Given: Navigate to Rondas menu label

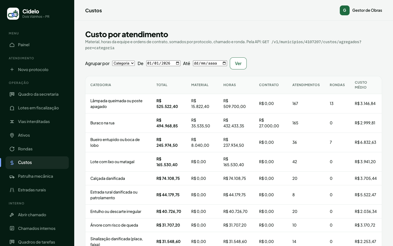Looking at the screenshot, I should click(25, 149).
